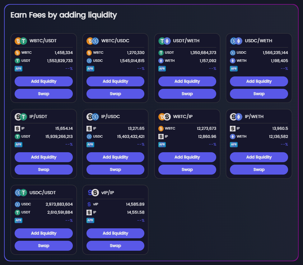Swap in the USDC/USDT pool
Screen dimensions: 303x265
[x=44, y=246]
